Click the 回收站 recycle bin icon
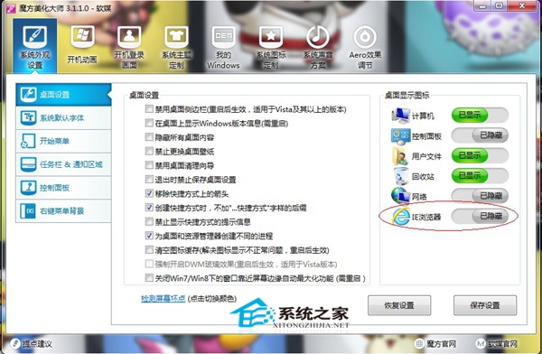The height and width of the screenshot is (354, 542). (401, 176)
